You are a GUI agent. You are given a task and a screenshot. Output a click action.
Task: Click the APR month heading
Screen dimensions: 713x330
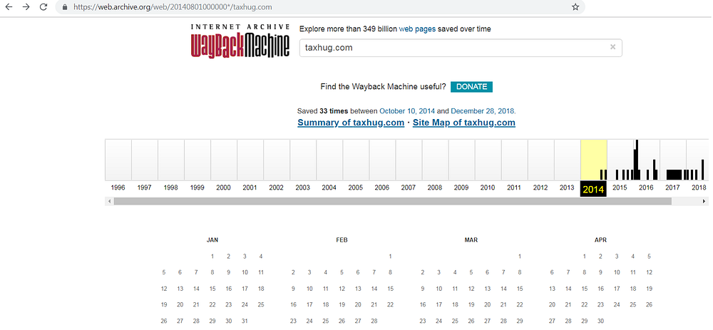(x=600, y=240)
